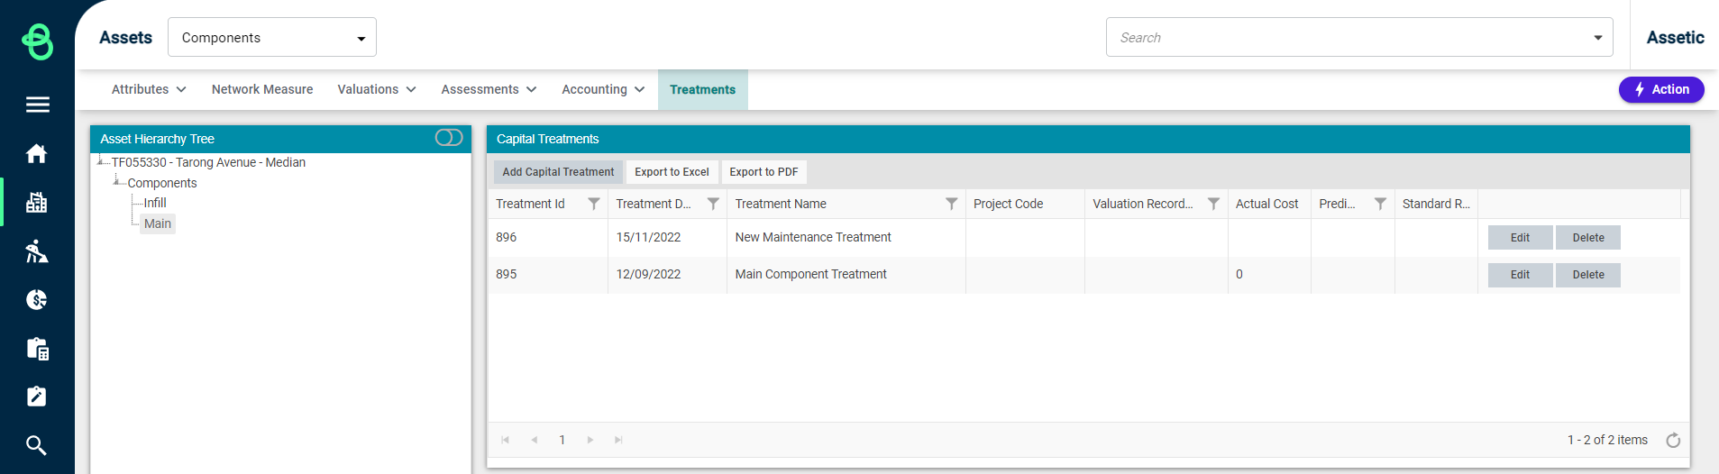The width and height of the screenshot is (1719, 474).
Task: Refresh the Capital Treatments grid
Action: pos(1673,440)
